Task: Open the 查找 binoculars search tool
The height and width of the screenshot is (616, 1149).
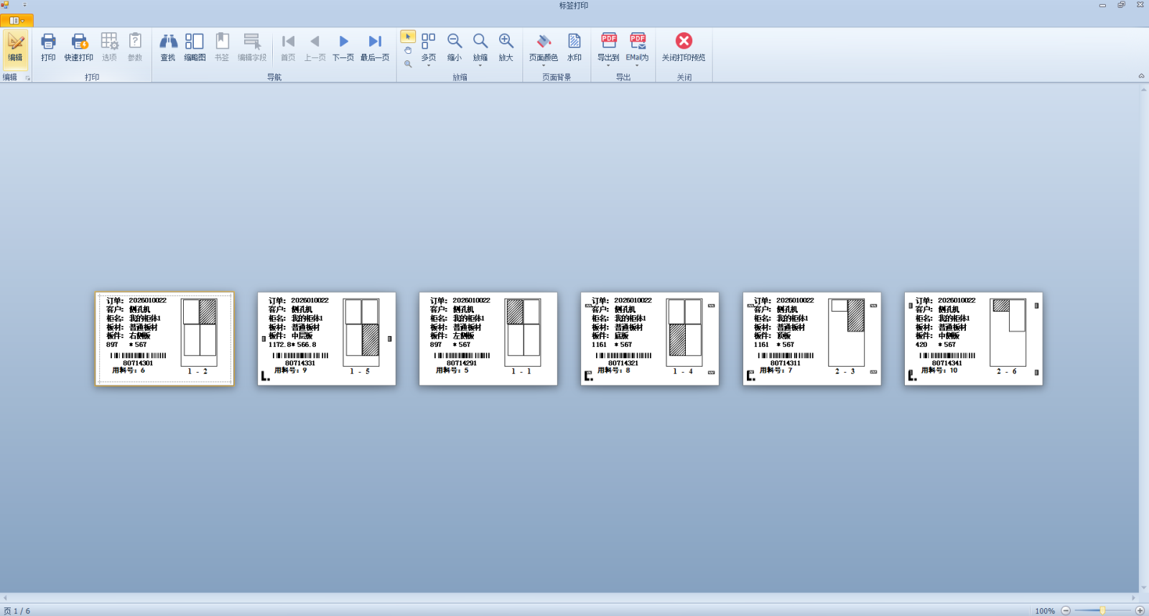Action: tap(168, 47)
